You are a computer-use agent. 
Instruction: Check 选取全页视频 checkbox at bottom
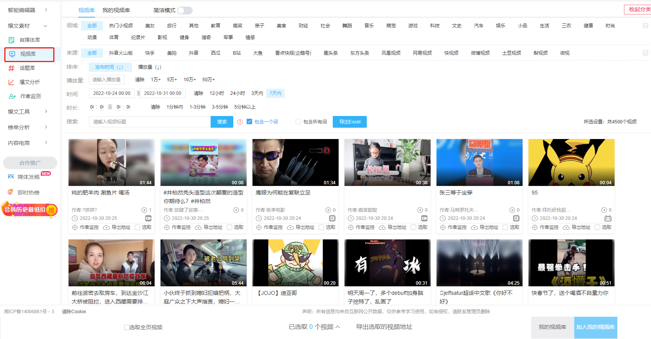coord(126,327)
